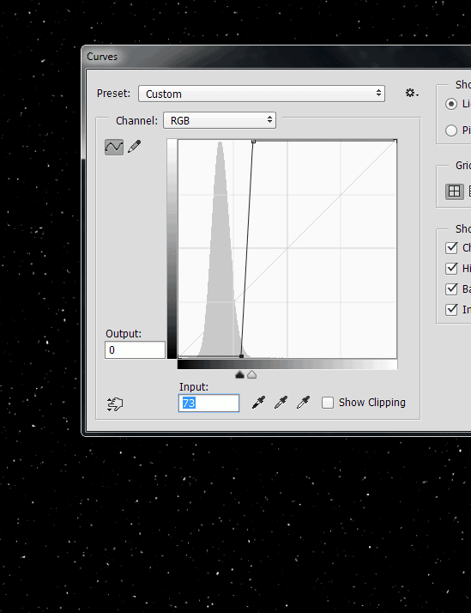Pick the gray point eyedropper

click(281, 403)
